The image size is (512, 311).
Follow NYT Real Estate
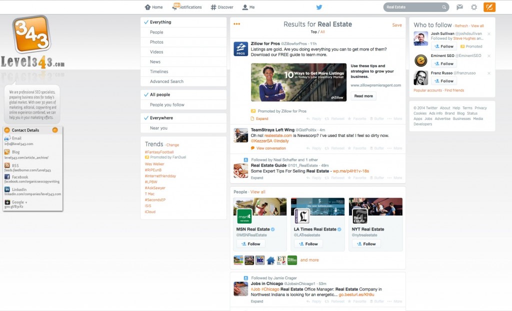pyautogui.click(x=366, y=243)
